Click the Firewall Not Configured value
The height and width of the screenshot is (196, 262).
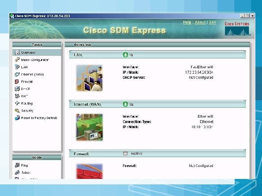pos(201,166)
